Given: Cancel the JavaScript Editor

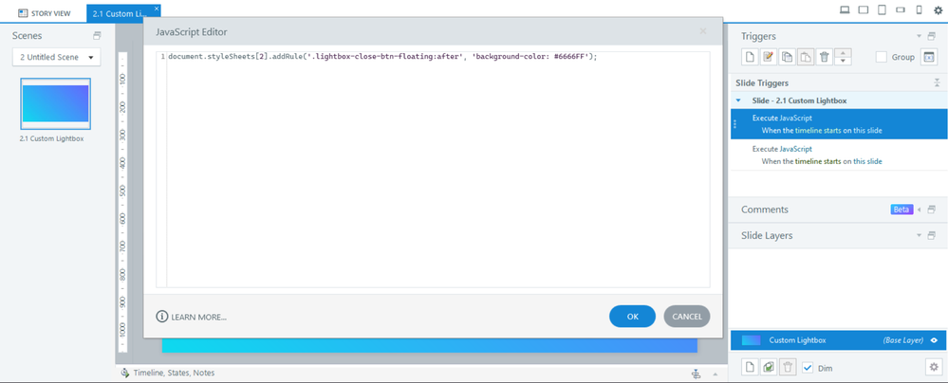Looking at the screenshot, I should tap(687, 317).
